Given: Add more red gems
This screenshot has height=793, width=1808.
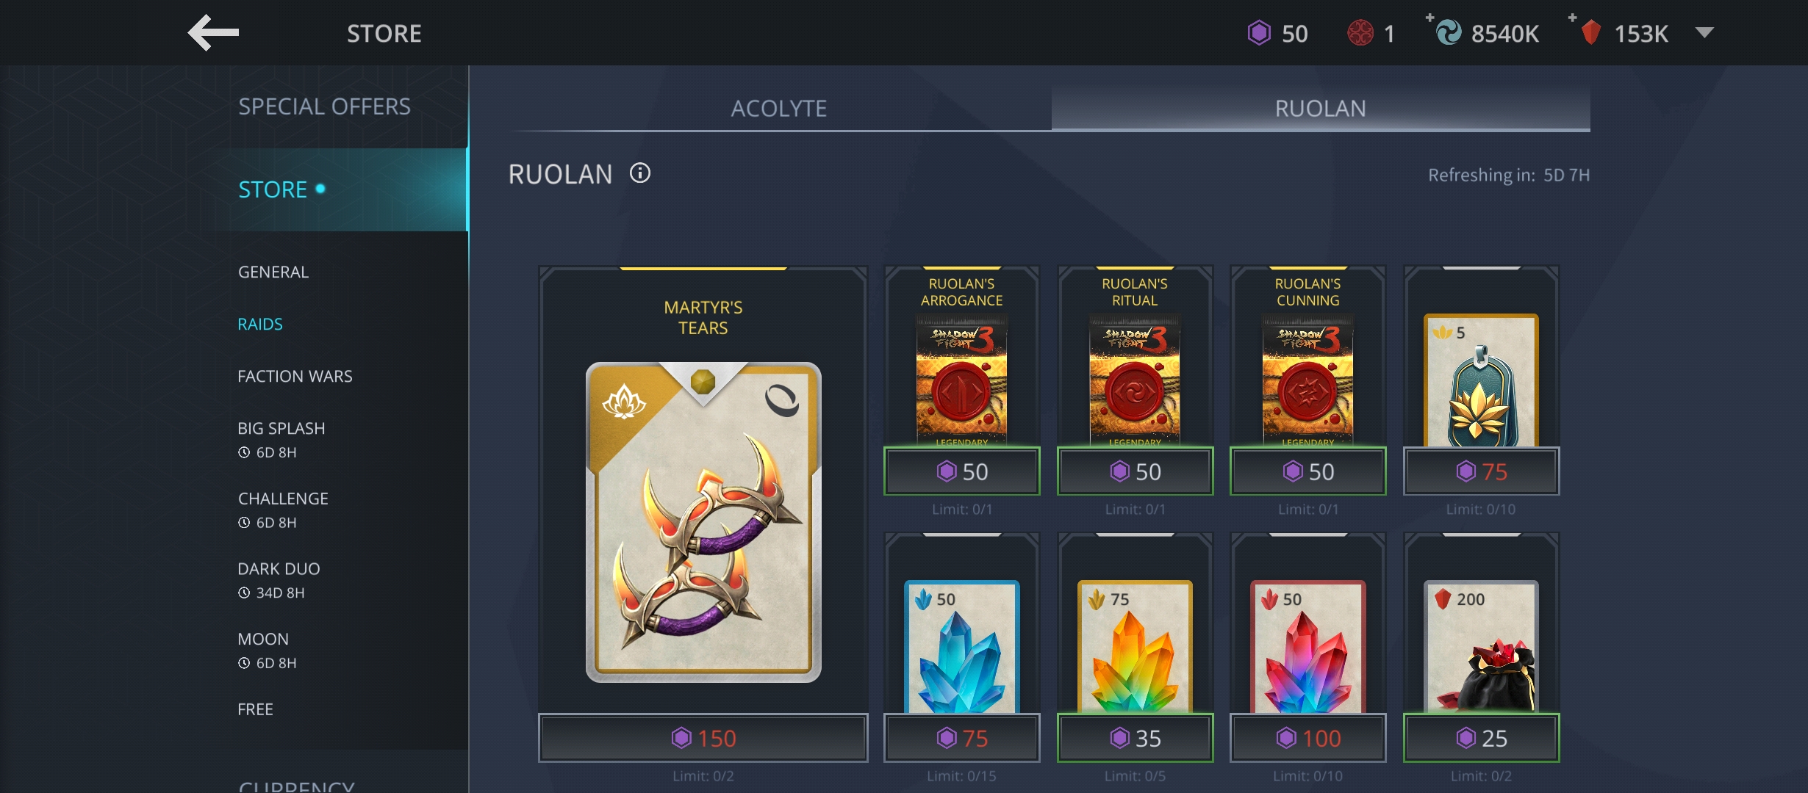Looking at the screenshot, I should 1572,18.
